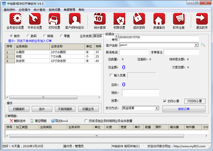Click the 加工类型 column header
This screenshot has width=213, height=151.
point(27,127)
